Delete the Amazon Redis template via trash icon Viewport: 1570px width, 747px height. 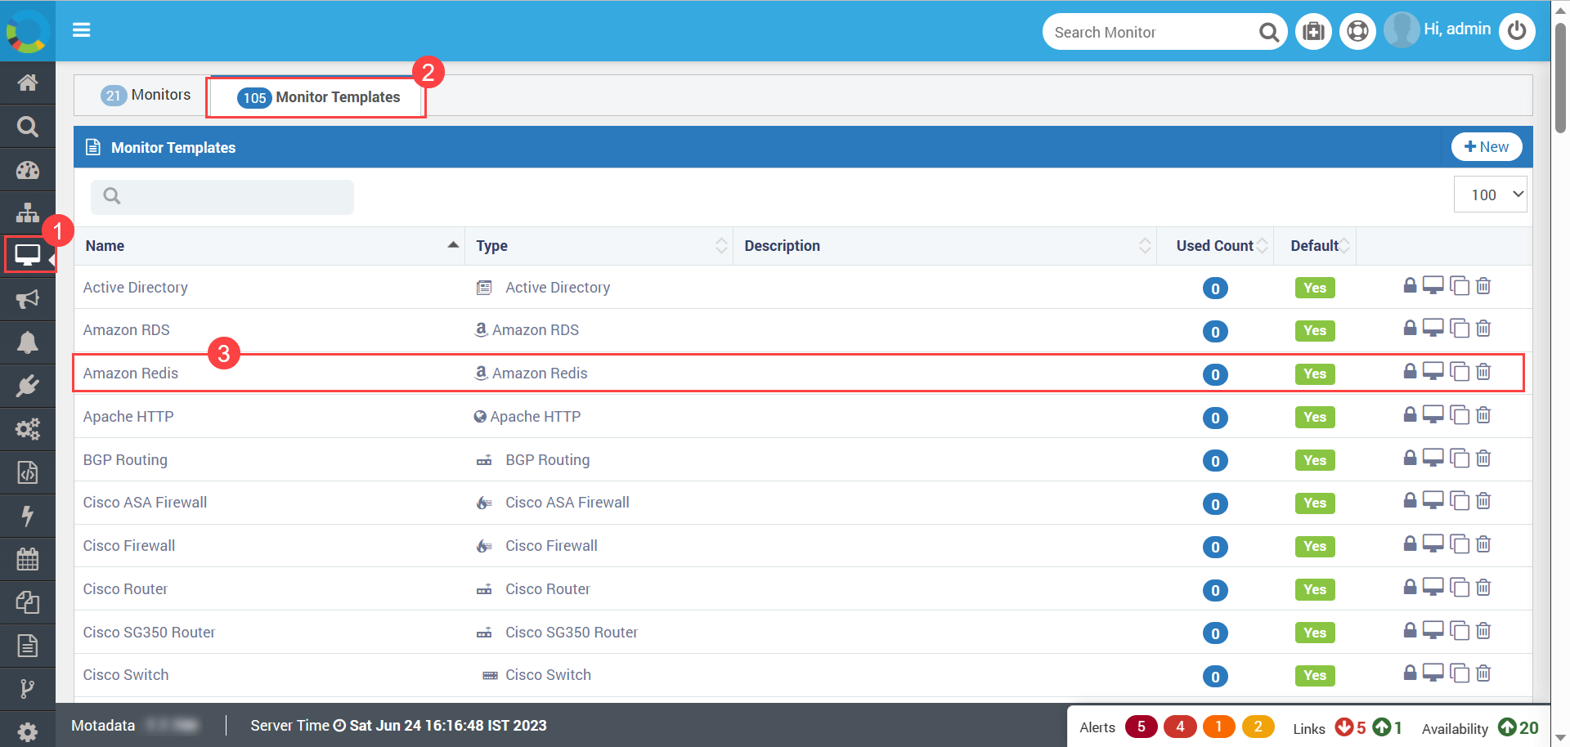coord(1483,372)
